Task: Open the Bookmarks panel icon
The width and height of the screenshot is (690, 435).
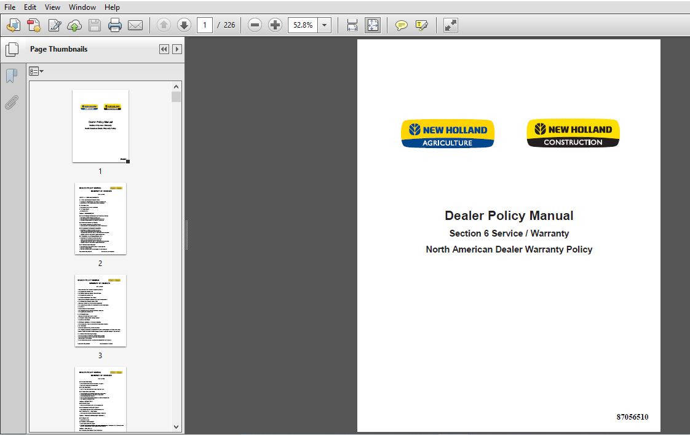Action: 12,76
